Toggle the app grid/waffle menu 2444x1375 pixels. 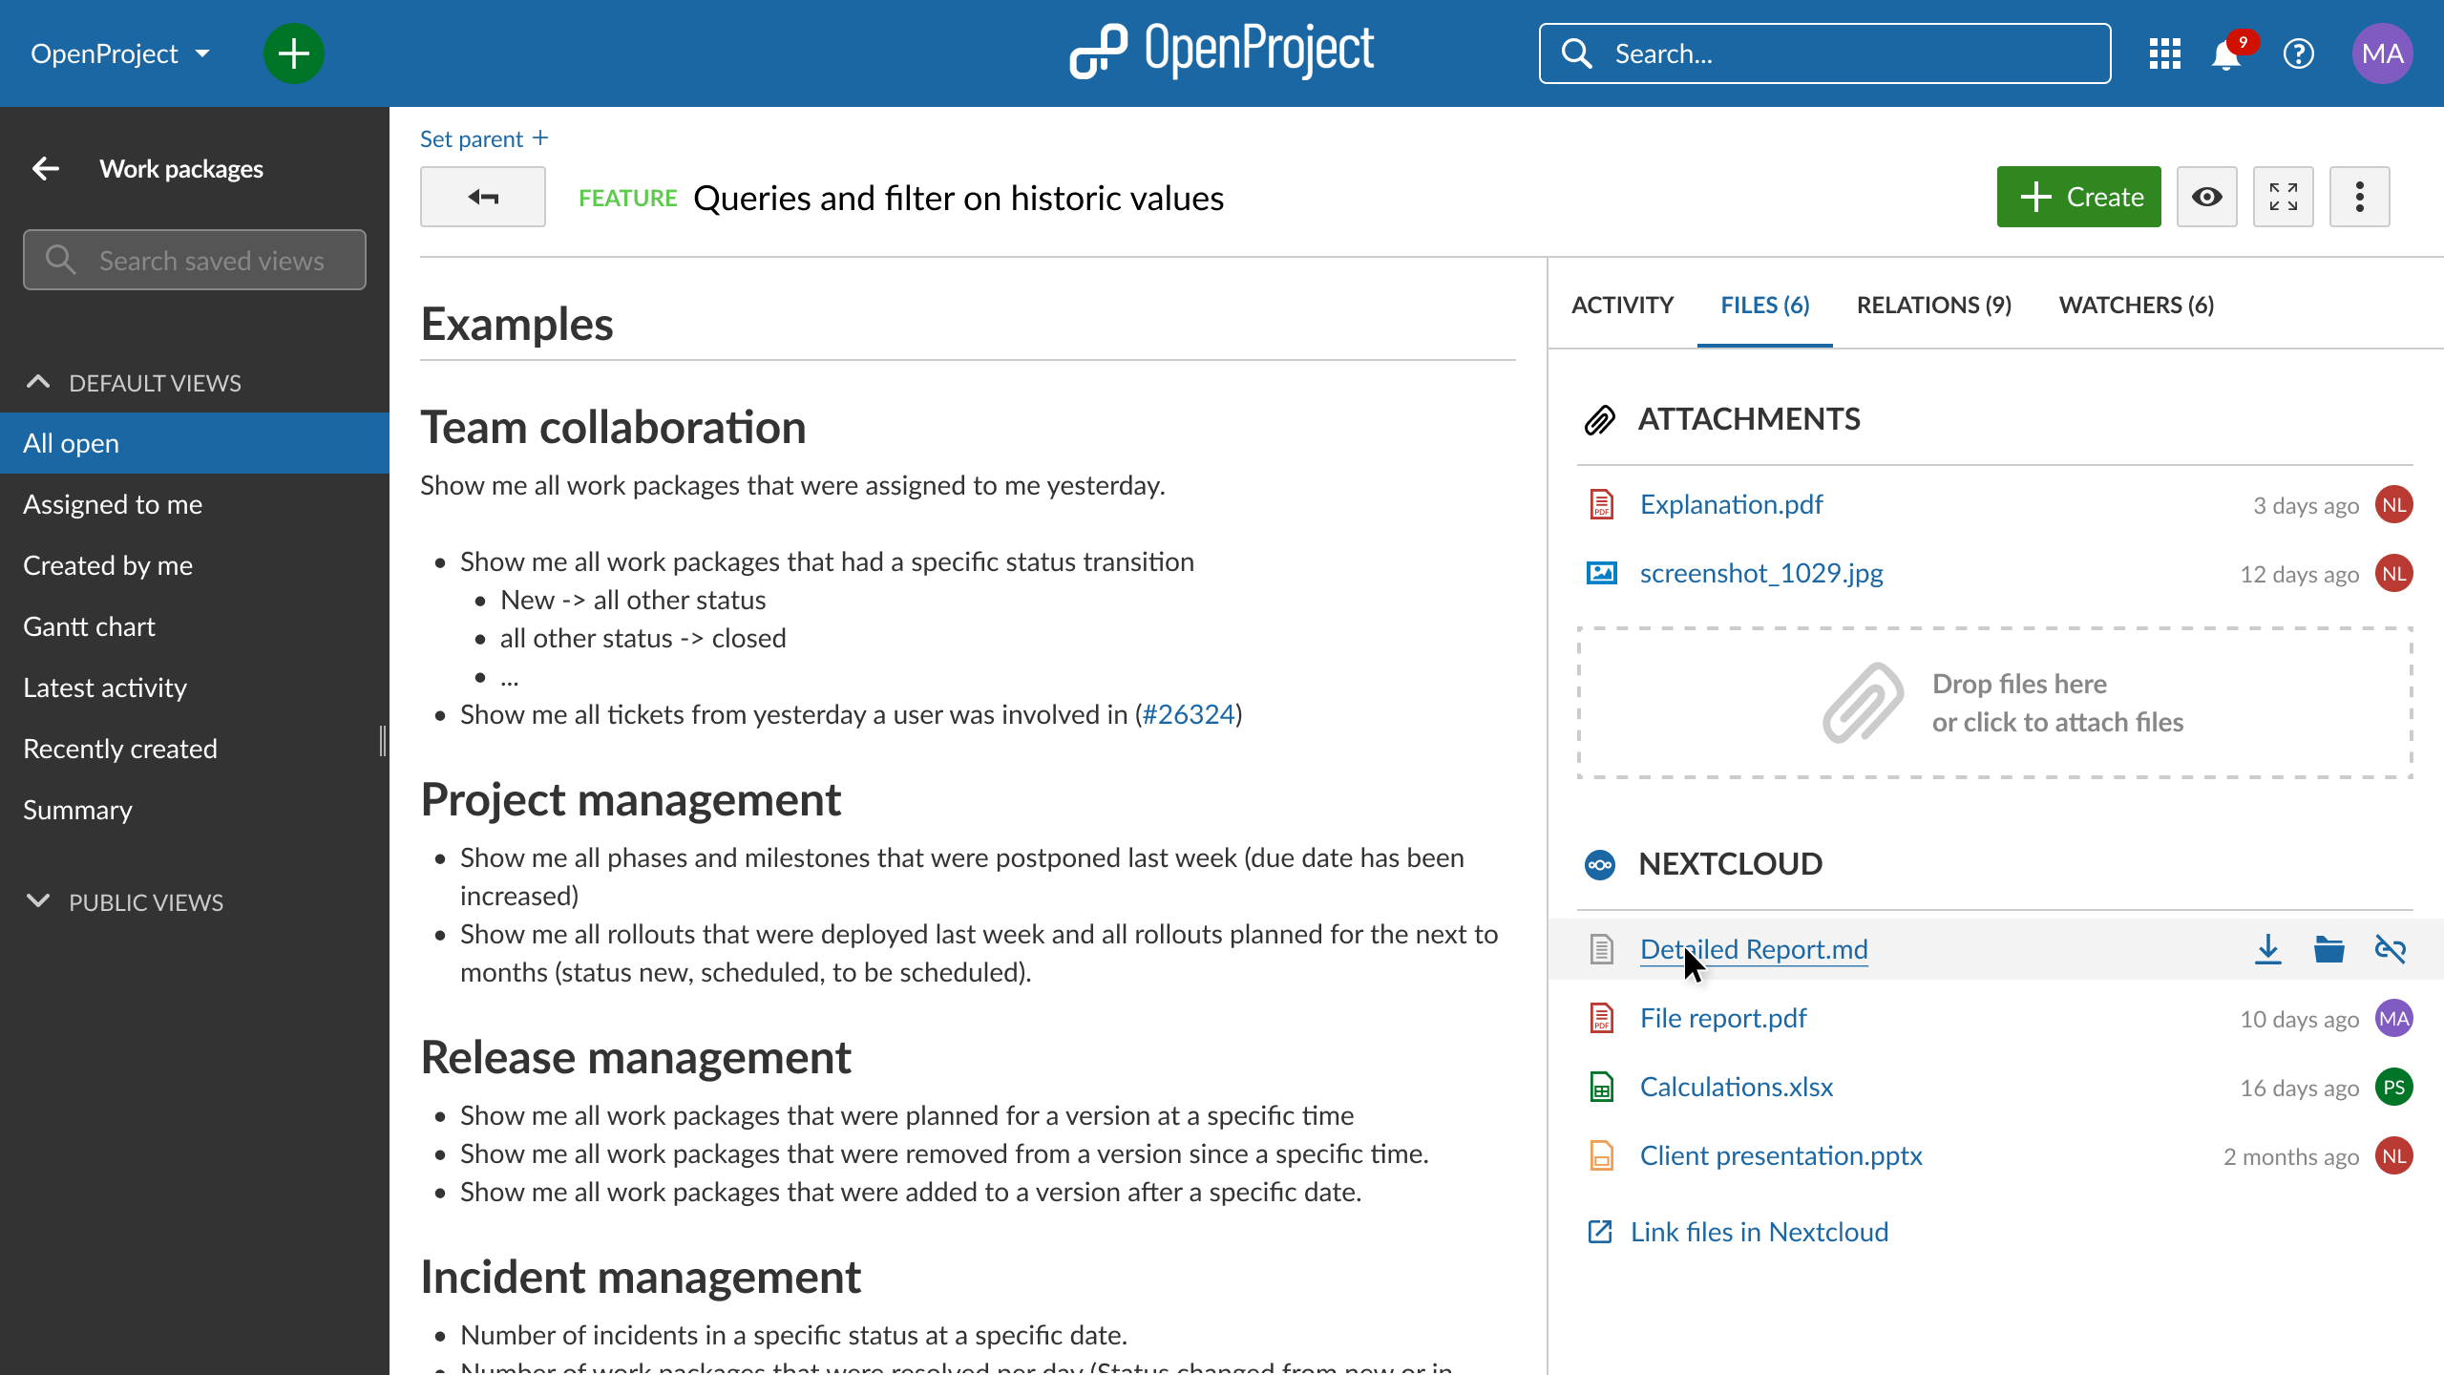click(2165, 53)
